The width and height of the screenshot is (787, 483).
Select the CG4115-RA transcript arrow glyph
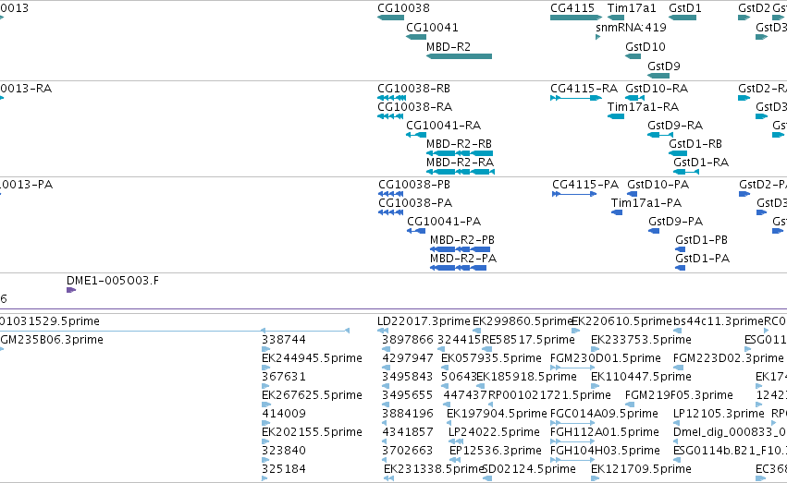point(576,98)
